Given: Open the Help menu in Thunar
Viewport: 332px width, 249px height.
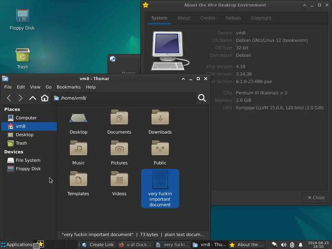Looking at the screenshot, I should coord(91,87).
